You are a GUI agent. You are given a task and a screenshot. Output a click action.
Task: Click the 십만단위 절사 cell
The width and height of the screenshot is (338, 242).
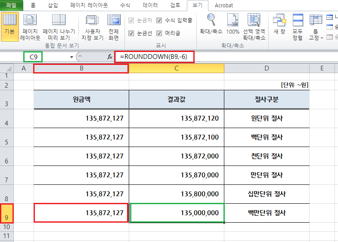click(267, 194)
